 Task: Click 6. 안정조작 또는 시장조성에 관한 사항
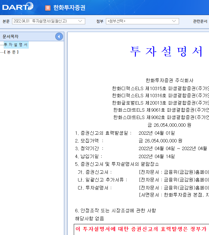[x=115, y=211]
